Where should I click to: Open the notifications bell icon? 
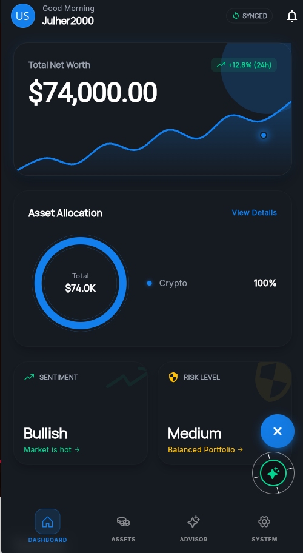pos(291,16)
